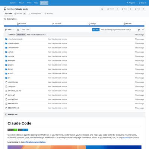Click the Find a file button
This screenshot has height=149, width=149.
pyautogui.click(x=25, y=30)
